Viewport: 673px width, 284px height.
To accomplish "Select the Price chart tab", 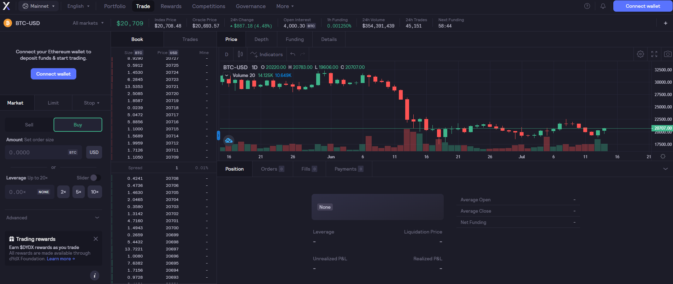I will [231, 39].
